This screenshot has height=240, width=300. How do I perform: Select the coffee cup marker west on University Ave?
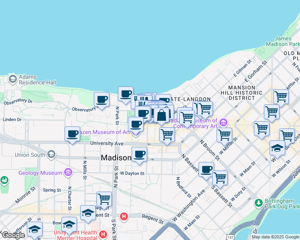pos(73,134)
